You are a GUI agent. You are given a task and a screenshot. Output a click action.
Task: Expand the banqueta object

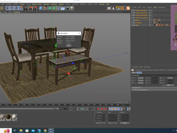click(132, 23)
